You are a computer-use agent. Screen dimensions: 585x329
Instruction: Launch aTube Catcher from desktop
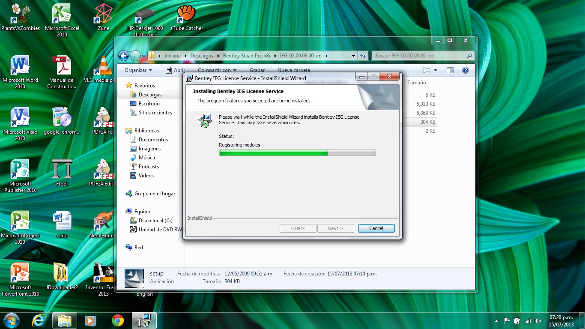point(186,17)
